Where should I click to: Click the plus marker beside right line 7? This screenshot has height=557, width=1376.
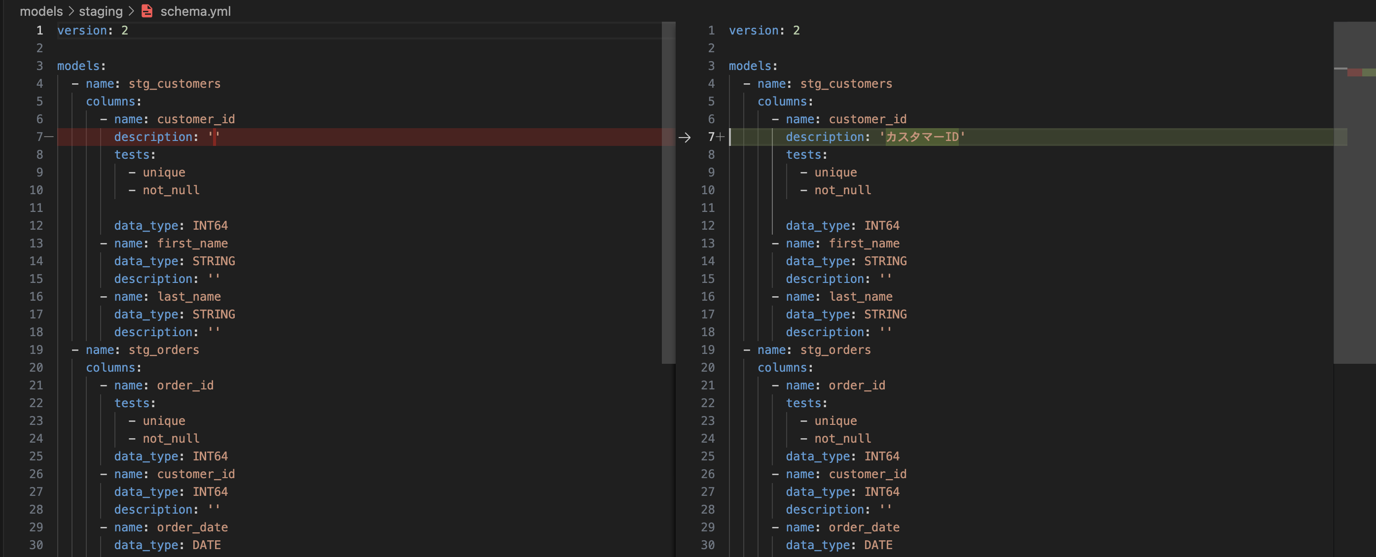pos(720,137)
